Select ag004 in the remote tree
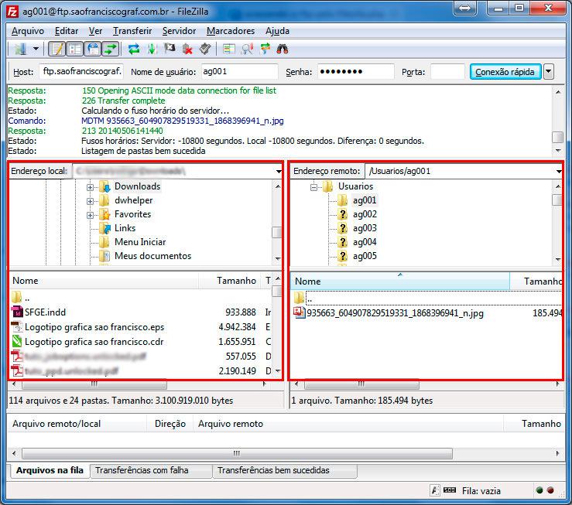 tap(365, 242)
